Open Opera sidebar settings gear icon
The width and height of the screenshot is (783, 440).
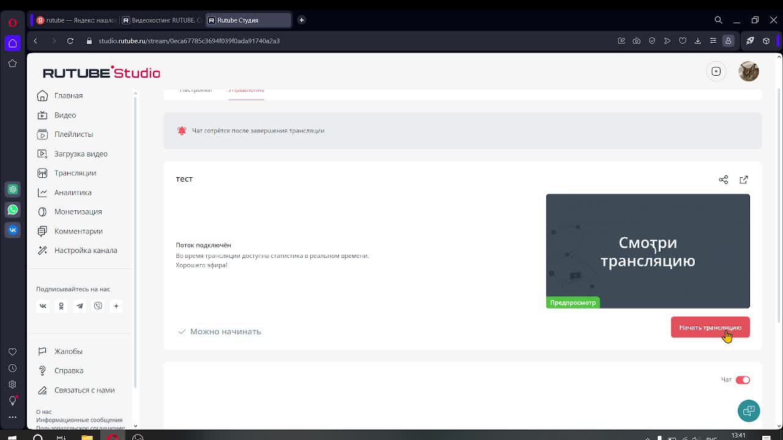click(x=12, y=384)
